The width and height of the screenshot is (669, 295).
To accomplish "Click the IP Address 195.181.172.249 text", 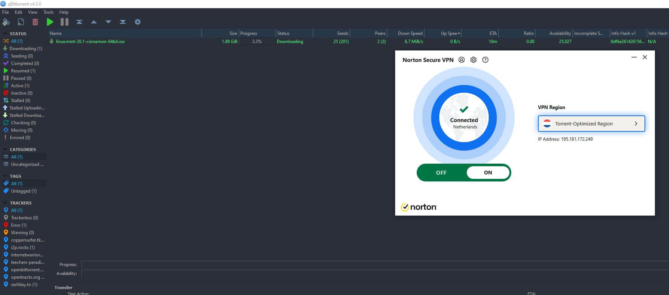I will (x=565, y=139).
